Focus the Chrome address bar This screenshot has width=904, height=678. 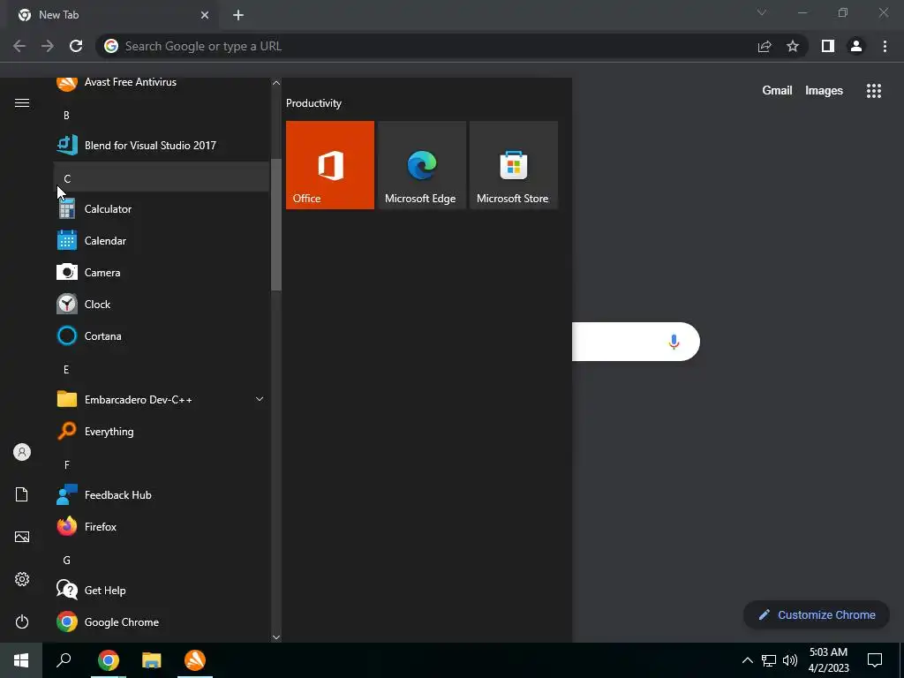(426, 46)
